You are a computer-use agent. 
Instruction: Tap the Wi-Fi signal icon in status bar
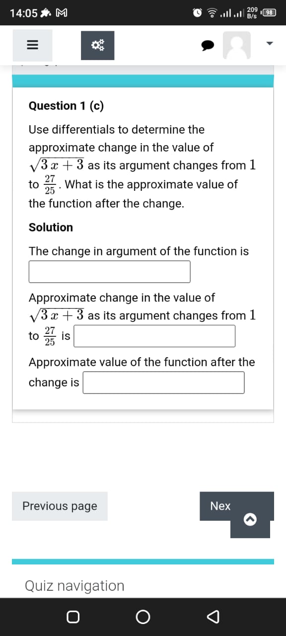click(211, 12)
